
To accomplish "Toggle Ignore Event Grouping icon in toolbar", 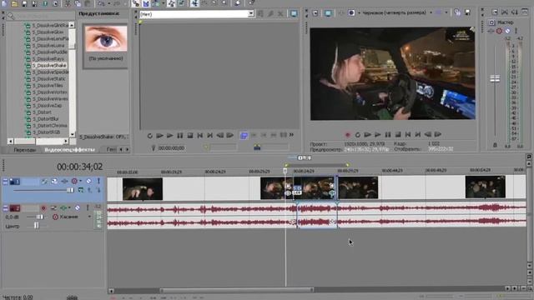I will (x=182, y=3).
